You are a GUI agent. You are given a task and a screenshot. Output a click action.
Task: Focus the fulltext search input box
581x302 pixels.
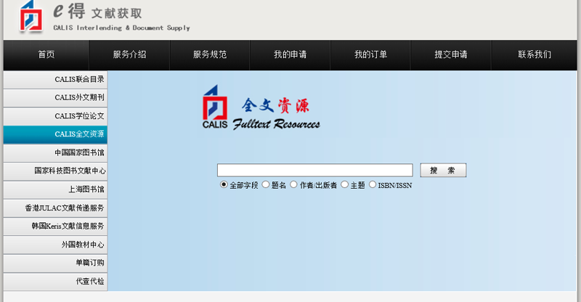pyautogui.click(x=315, y=170)
